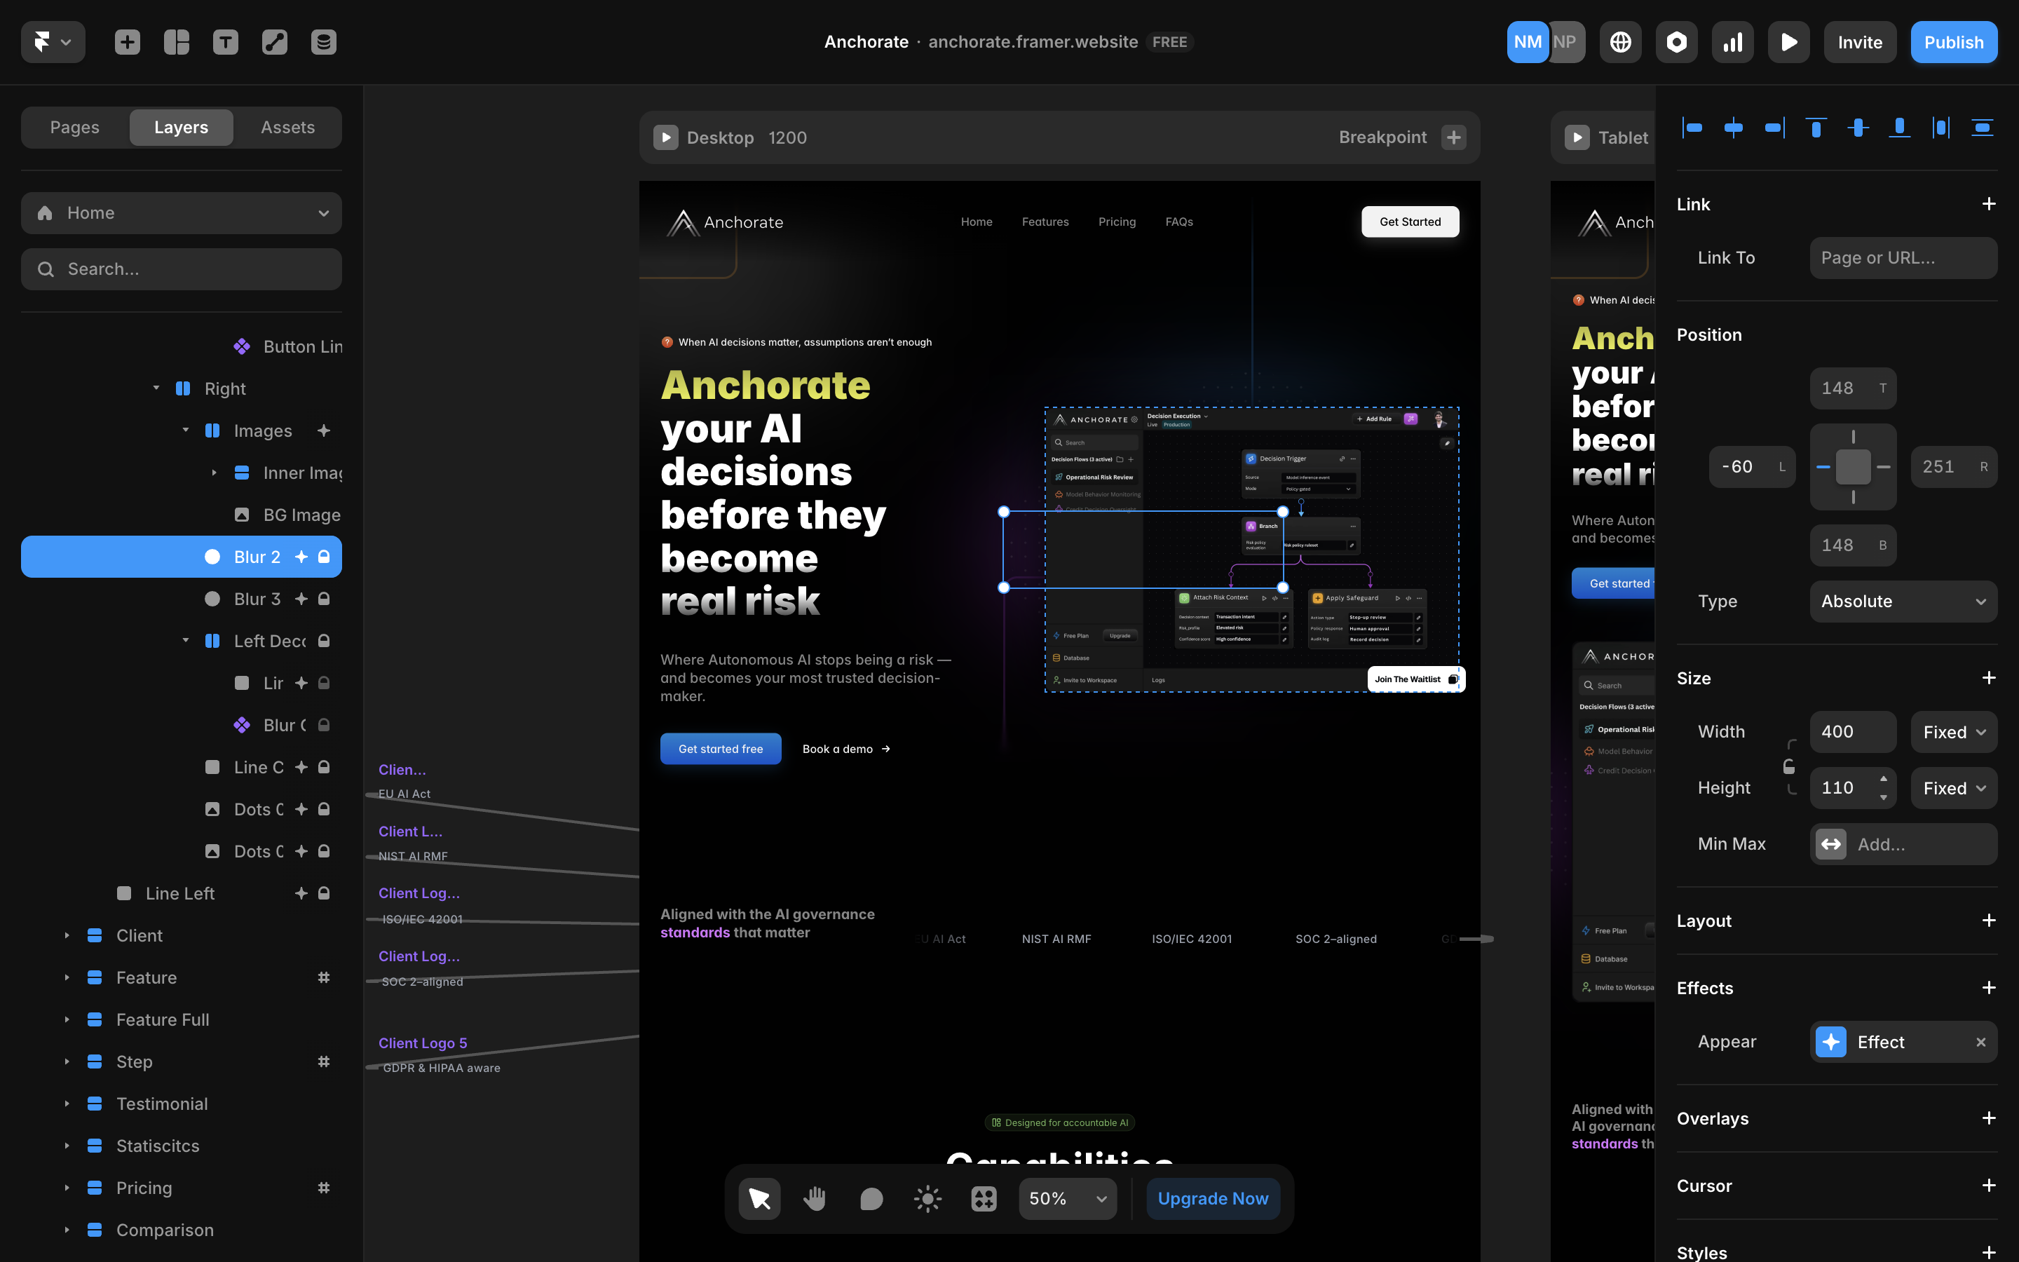Click the Insert plus icon in toolbar

127,42
